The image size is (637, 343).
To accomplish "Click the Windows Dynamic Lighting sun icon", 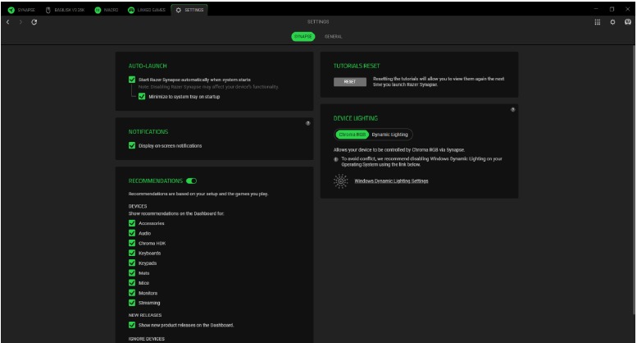I will point(340,181).
